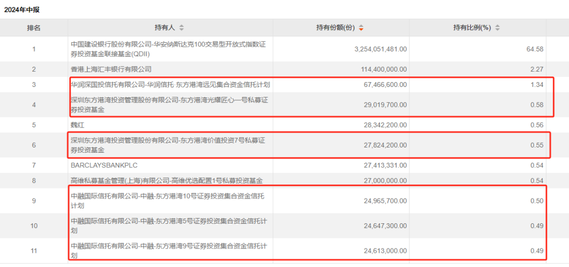569x267 pixels.
Task: Select holder 东方港湾价值投资7号私募证券投资基金
Action: tap(168, 145)
